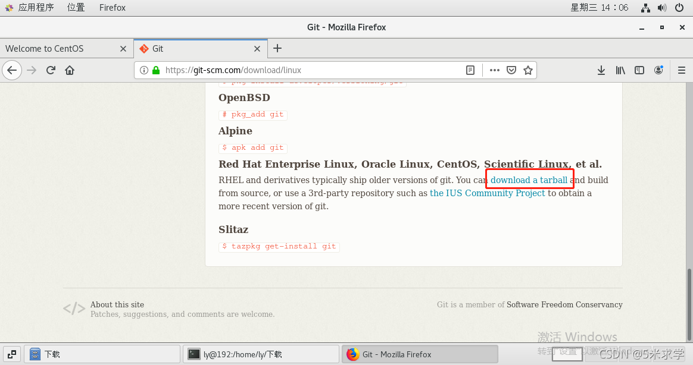
Task: Open the downloads panel icon
Action: pyautogui.click(x=601, y=70)
